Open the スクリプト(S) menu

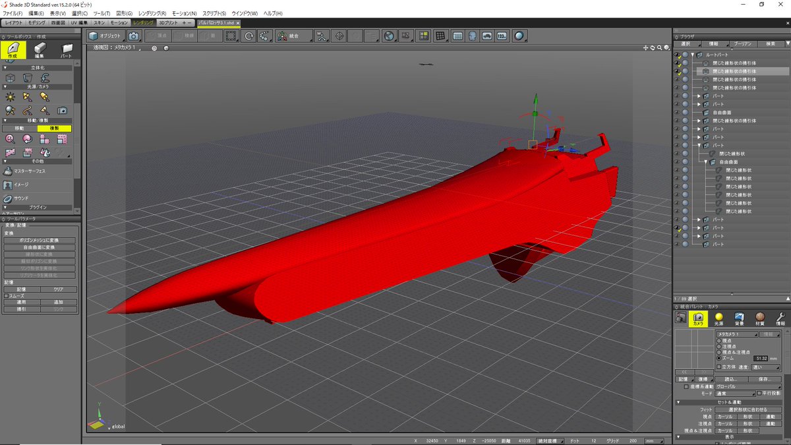click(x=214, y=13)
